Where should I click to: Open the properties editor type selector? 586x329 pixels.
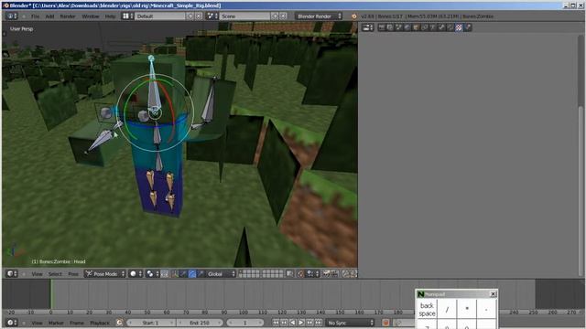(368, 27)
